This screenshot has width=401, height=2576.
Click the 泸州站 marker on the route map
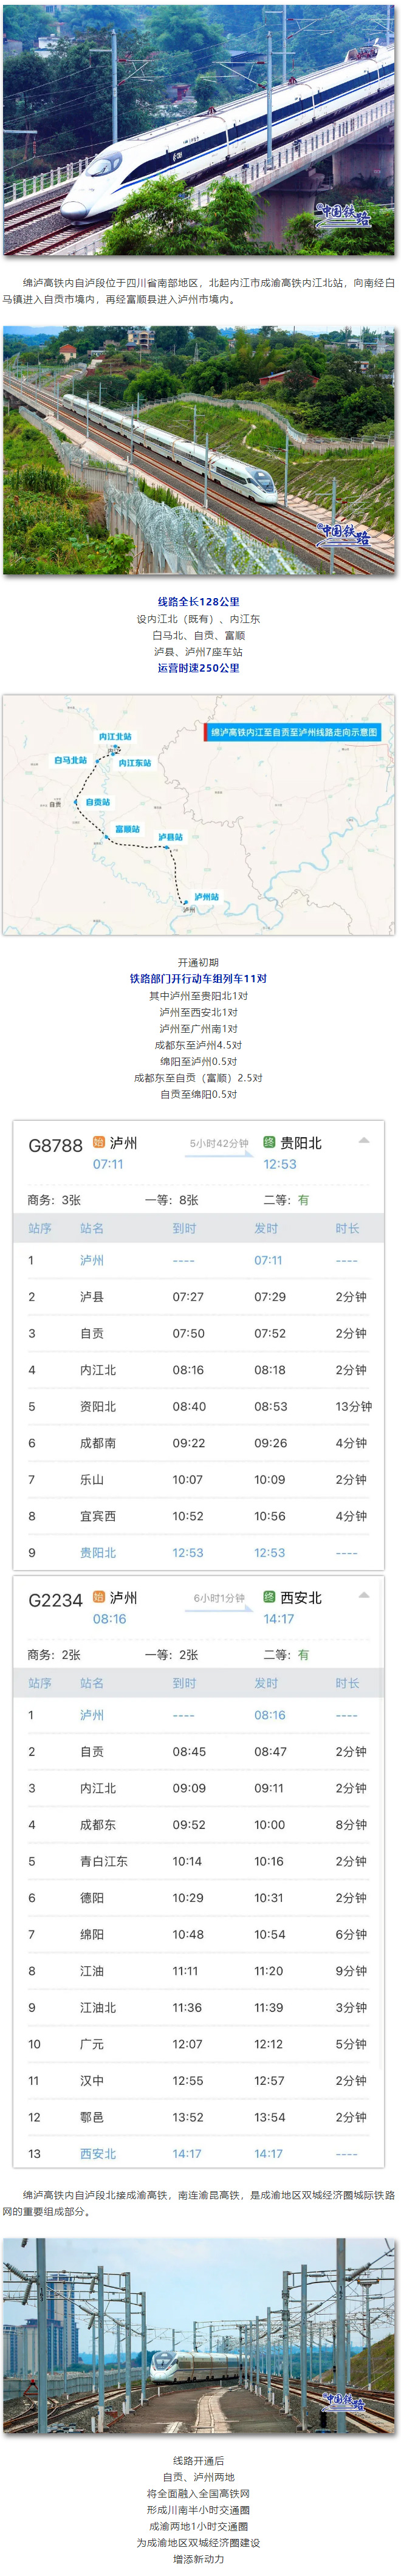pos(206,897)
